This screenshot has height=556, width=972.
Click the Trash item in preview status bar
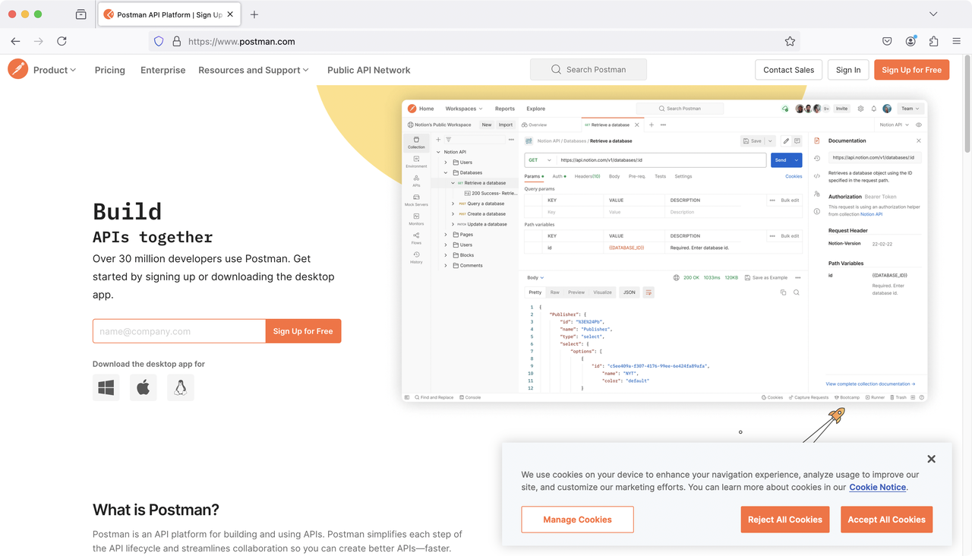898,397
